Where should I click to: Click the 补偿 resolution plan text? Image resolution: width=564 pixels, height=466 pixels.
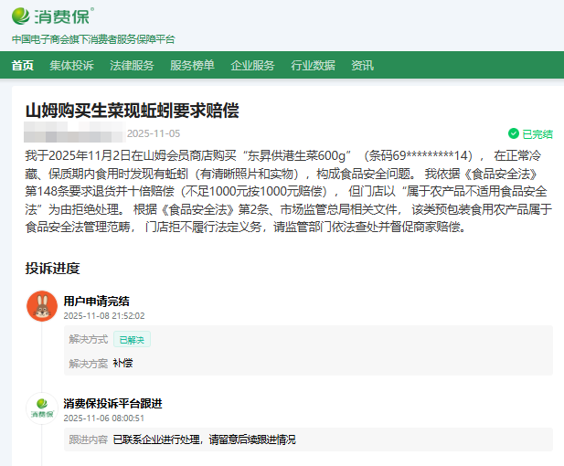(x=122, y=363)
